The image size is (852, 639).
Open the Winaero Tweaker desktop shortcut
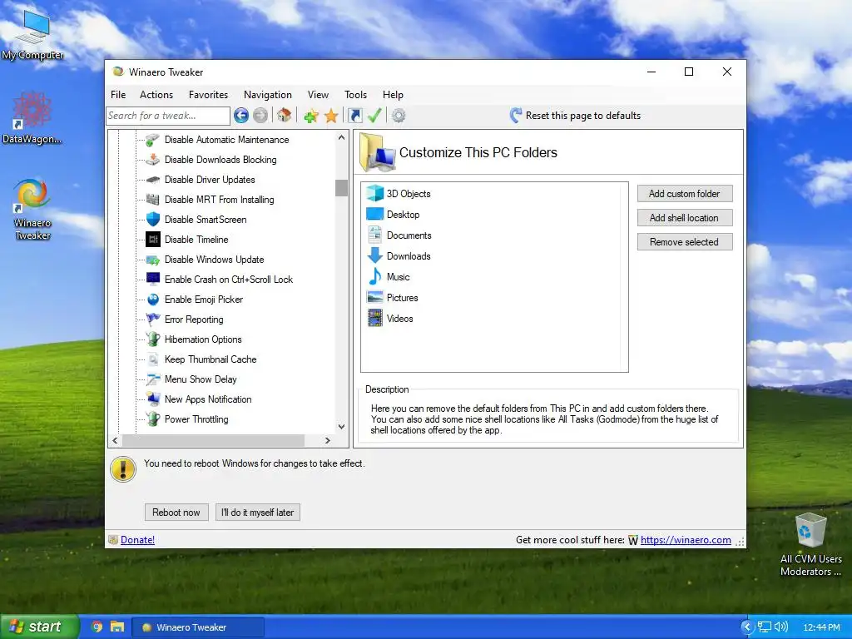click(32, 210)
